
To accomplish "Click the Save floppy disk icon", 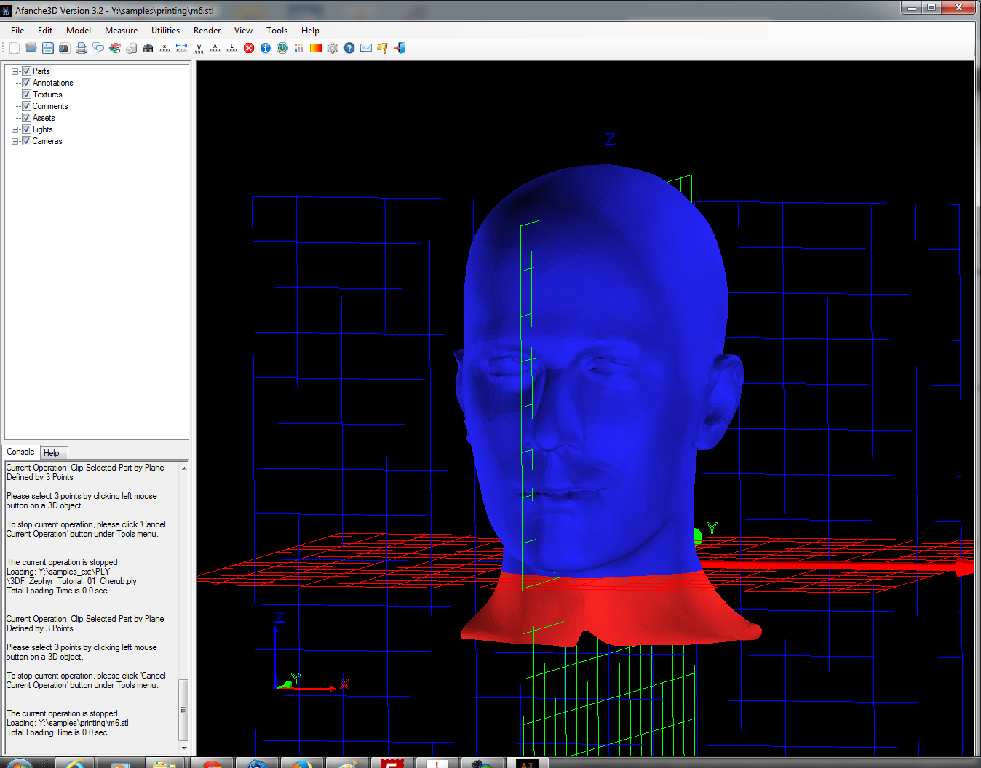I will 48,48.
